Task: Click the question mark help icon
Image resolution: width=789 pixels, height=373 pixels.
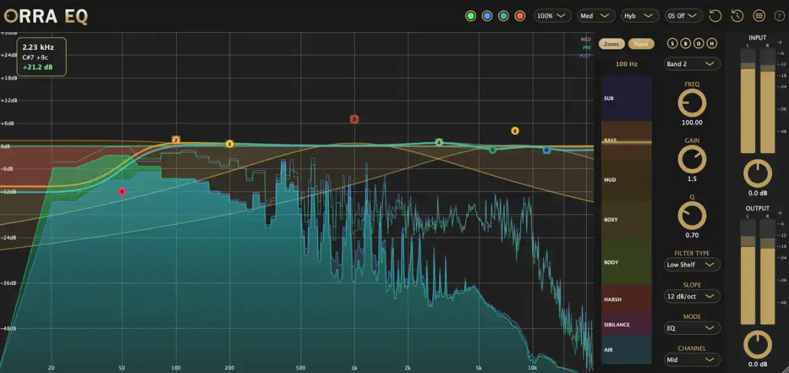Action: 779,16
